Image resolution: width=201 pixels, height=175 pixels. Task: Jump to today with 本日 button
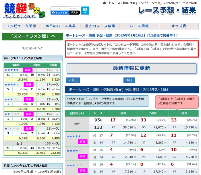point(129,80)
